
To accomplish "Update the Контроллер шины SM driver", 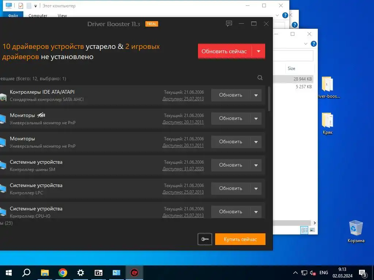I will tap(231, 165).
